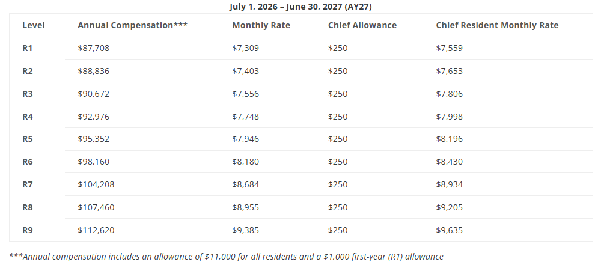This screenshot has height=265, width=601.
Task: Click the R4 annual compensation $92,976
Action: click(94, 117)
